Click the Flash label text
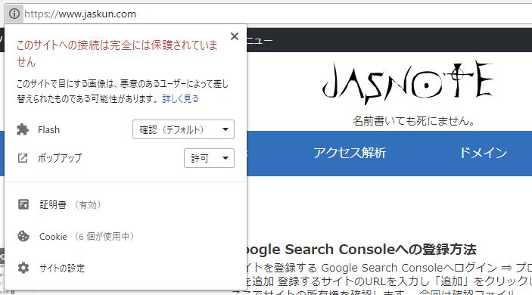This screenshot has height=295, width=532. 49,129
